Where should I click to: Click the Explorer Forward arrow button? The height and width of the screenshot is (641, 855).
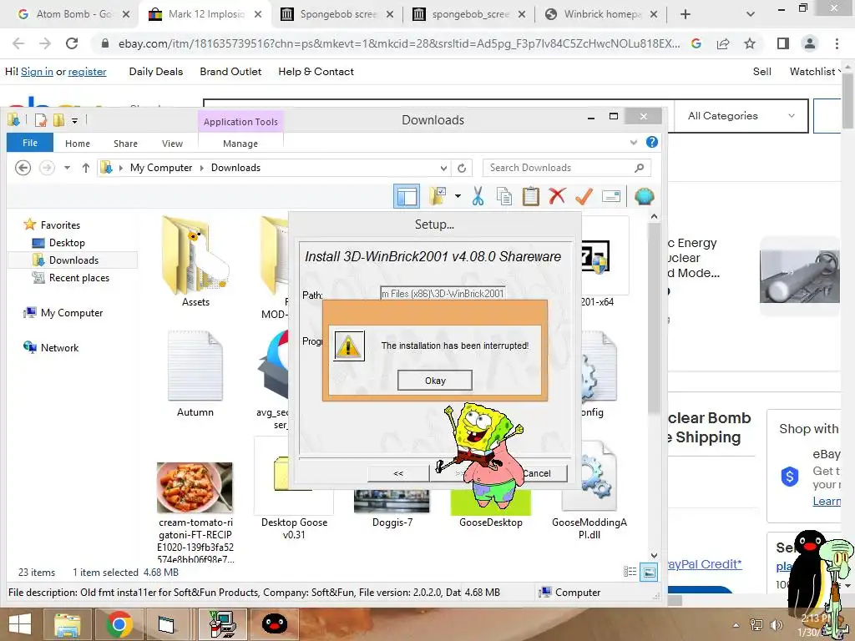pos(47,168)
